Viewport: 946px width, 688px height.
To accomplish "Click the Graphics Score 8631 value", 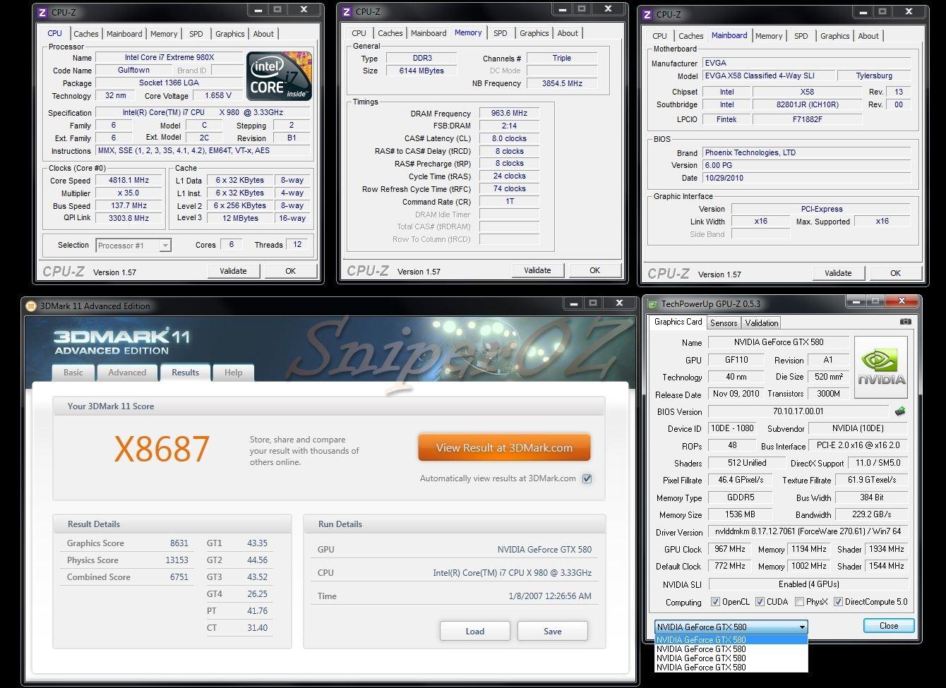I will tap(179, 543).
